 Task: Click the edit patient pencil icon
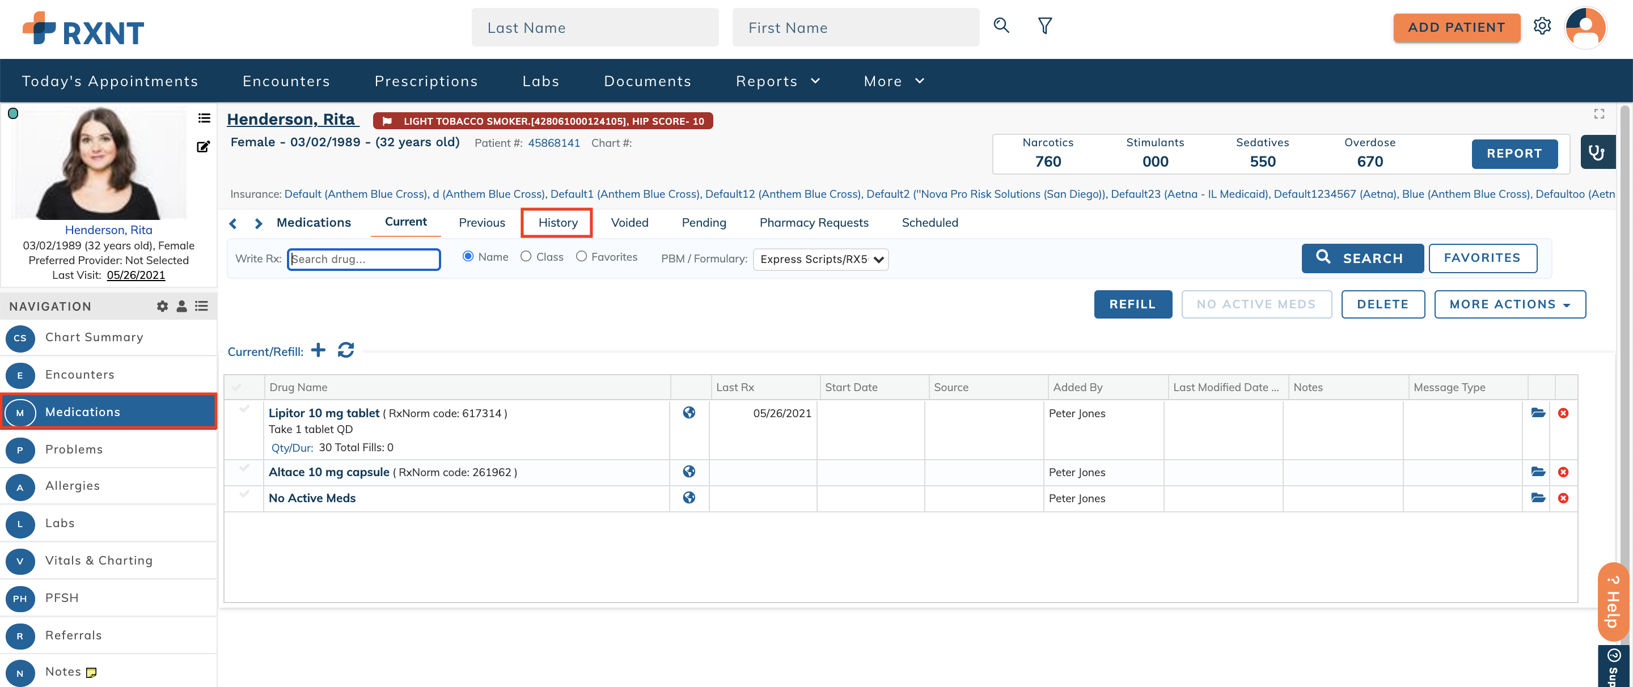(203, 147)
